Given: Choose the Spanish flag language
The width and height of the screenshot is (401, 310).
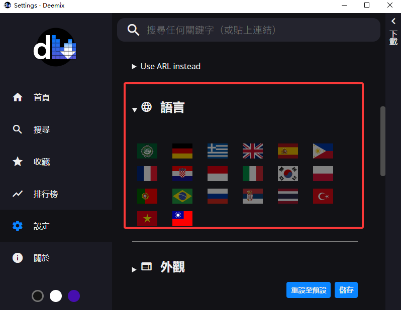Looking at the screenshot, I should coord(288,151).
